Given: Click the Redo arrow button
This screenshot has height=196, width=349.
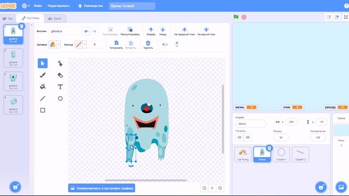Looking at the screenshot, I should coord(94,32).
